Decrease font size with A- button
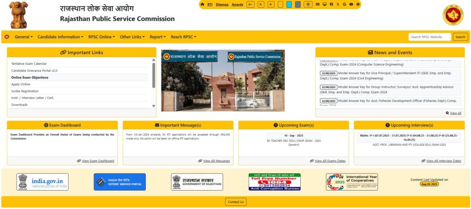 coord(271,5)
